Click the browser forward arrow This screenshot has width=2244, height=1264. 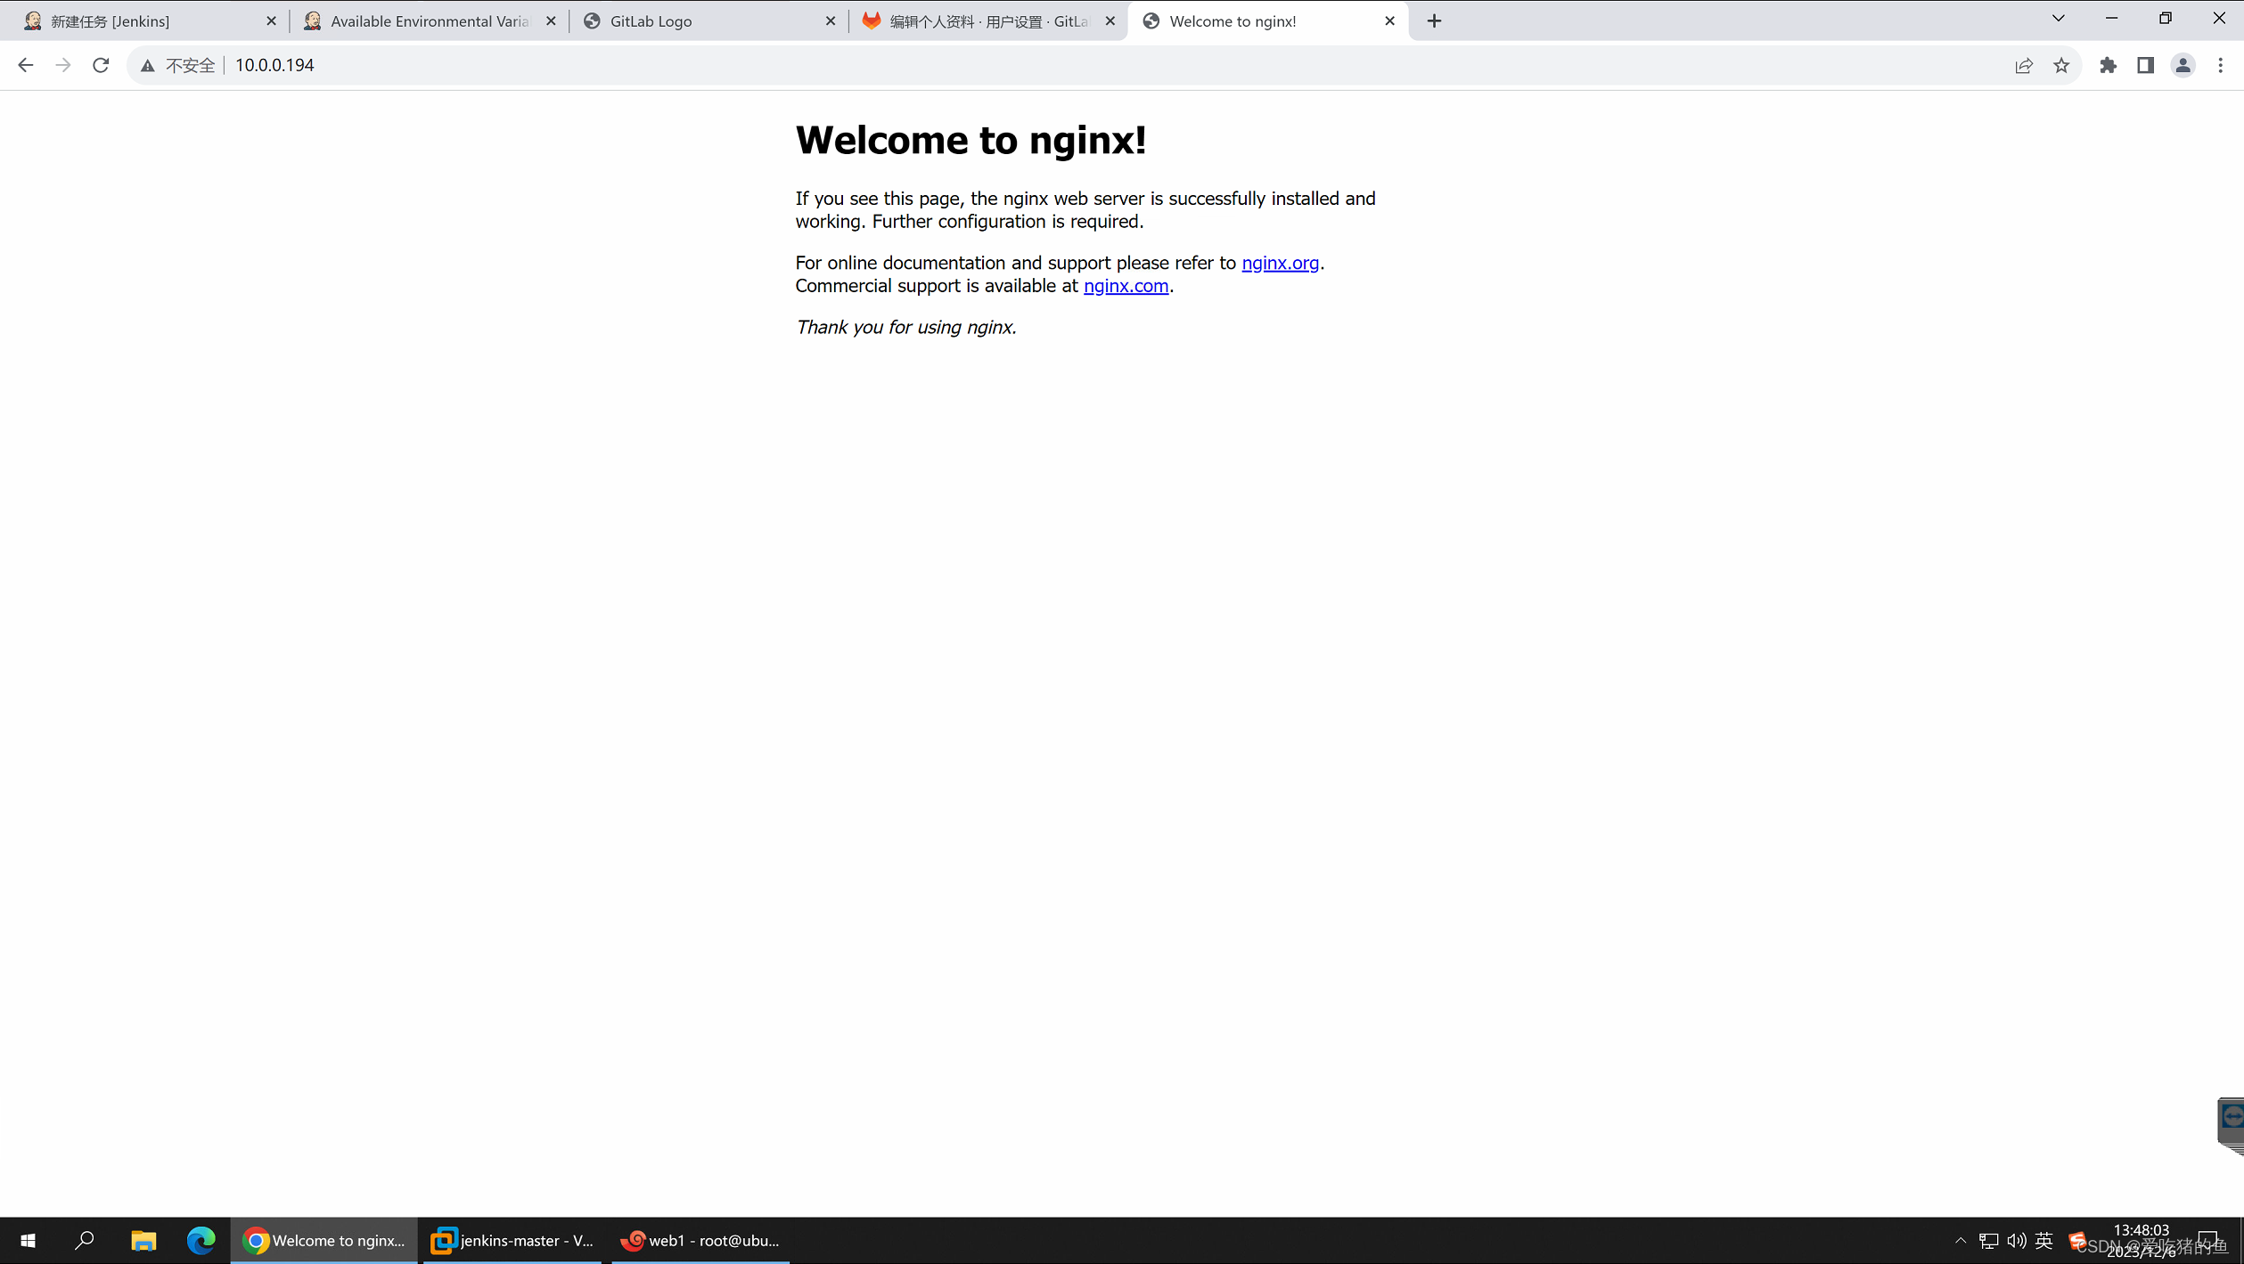point(62,65)
